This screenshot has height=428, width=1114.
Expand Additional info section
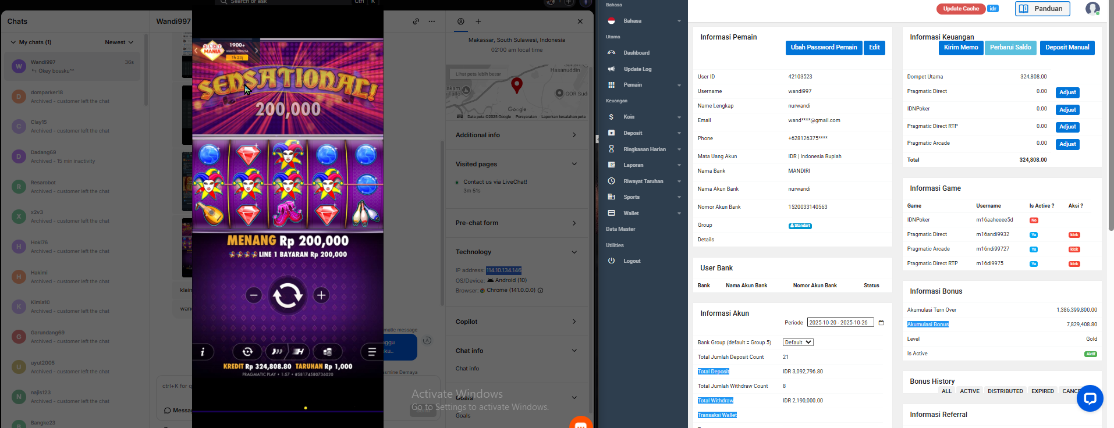[516, 135]
